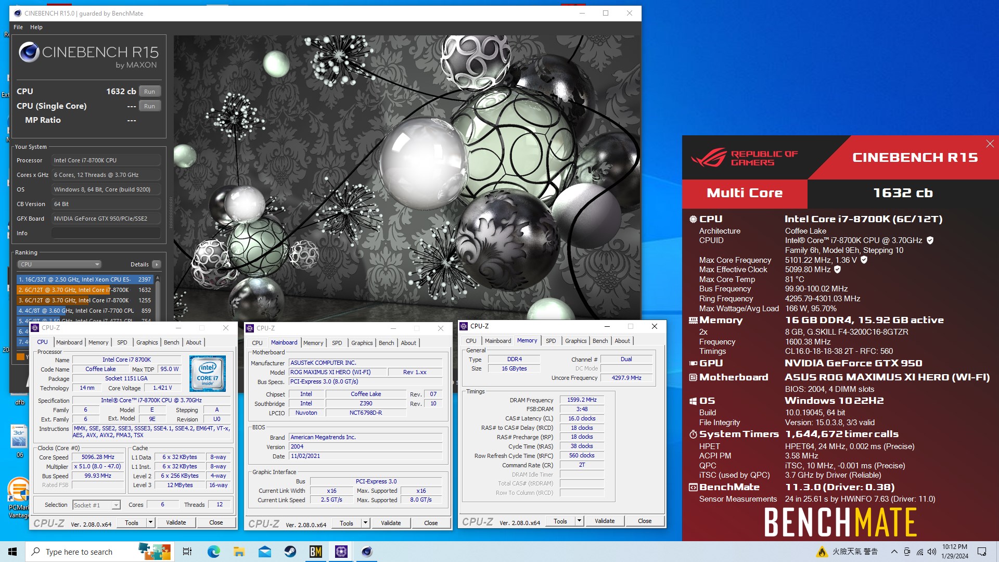Select the 3dr file desktop icon labeled 06
This screenshot has height=562, width=999.
click(19, 441)
